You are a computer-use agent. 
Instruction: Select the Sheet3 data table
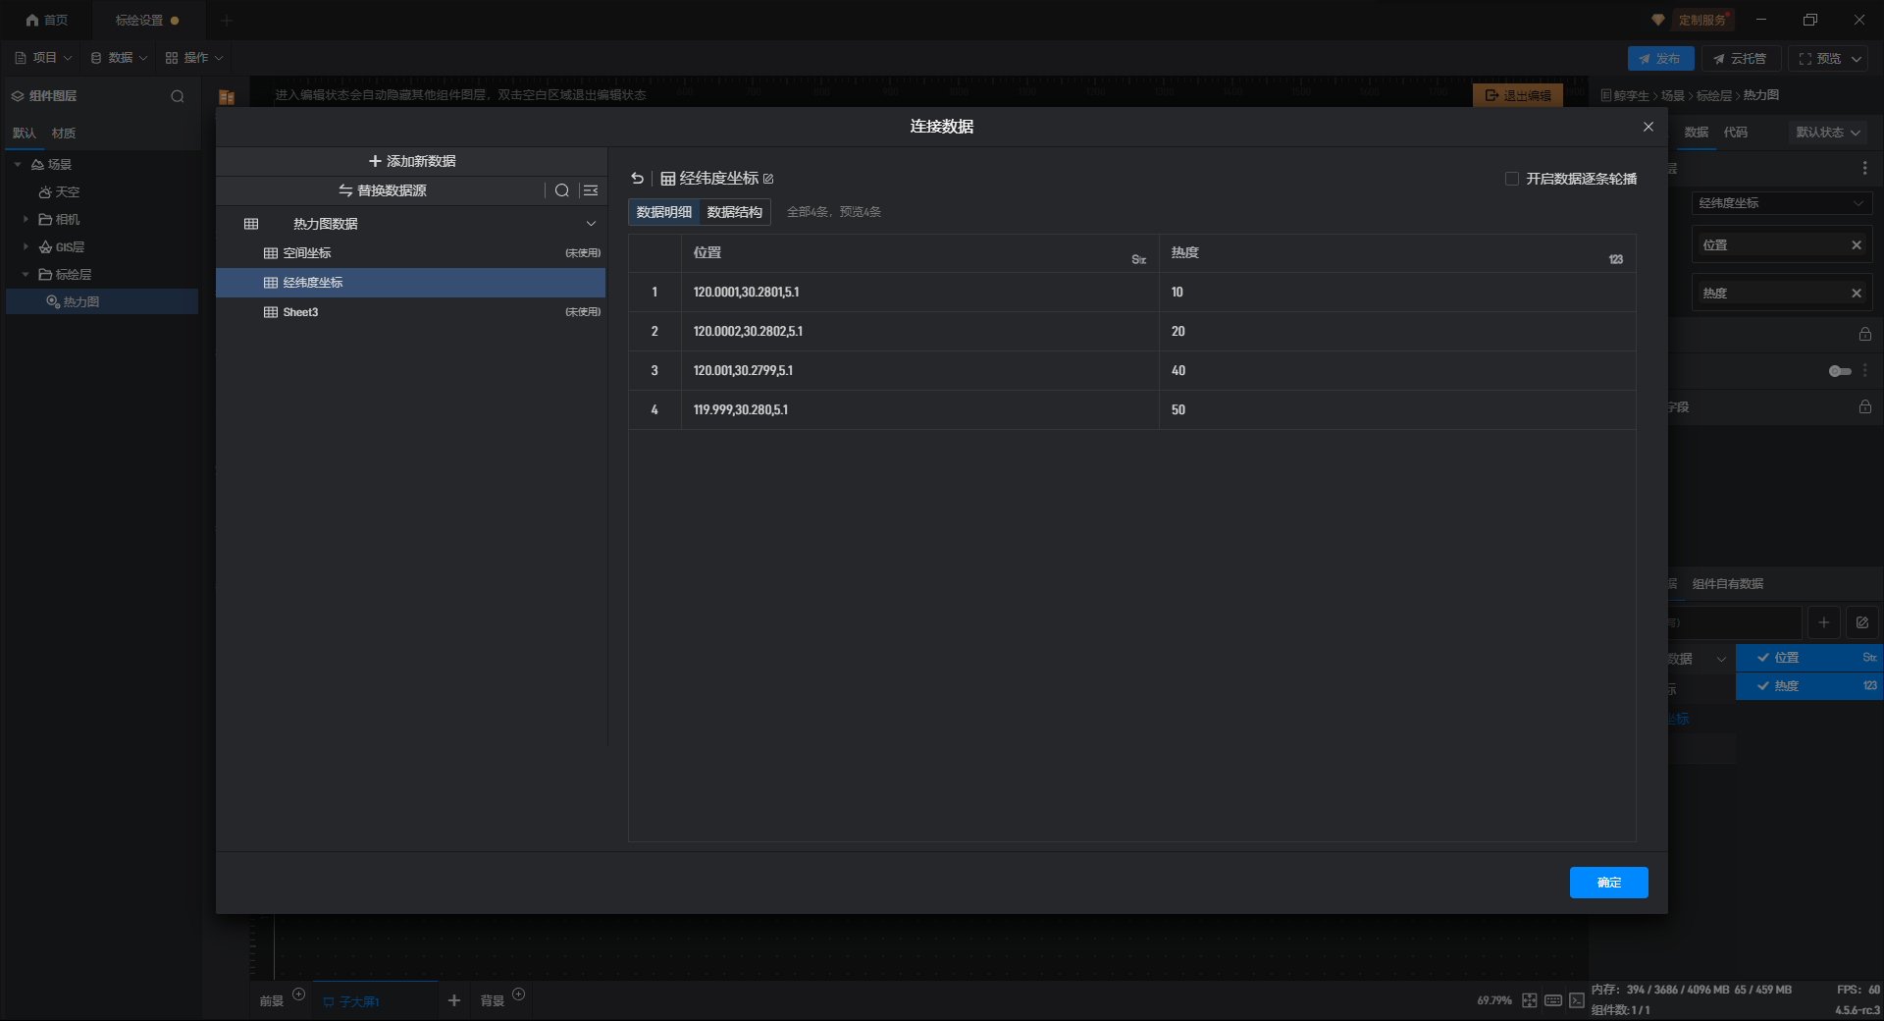click(410, 312)
